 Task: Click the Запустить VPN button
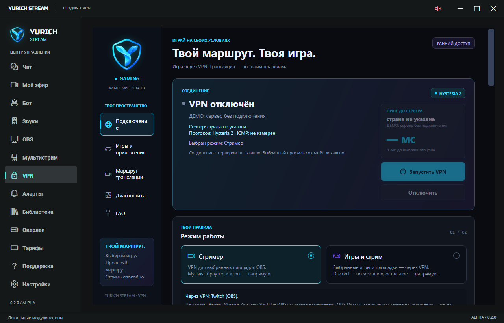tap(423, 172)
